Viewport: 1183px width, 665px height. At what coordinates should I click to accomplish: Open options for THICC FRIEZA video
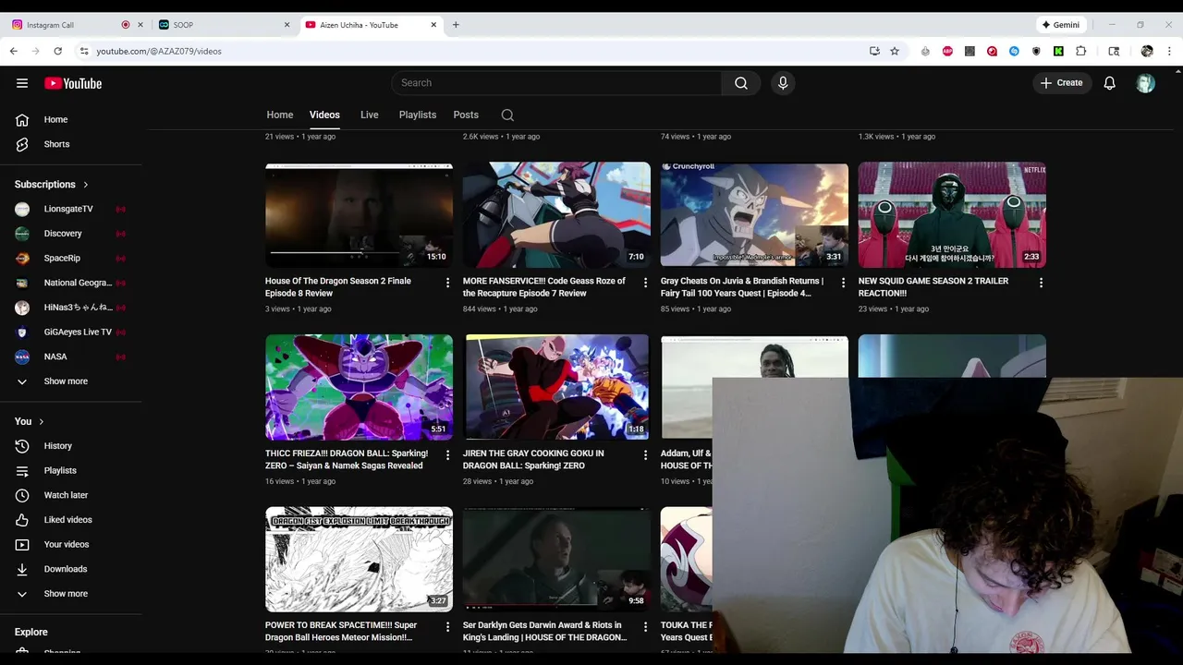[448, 455]
